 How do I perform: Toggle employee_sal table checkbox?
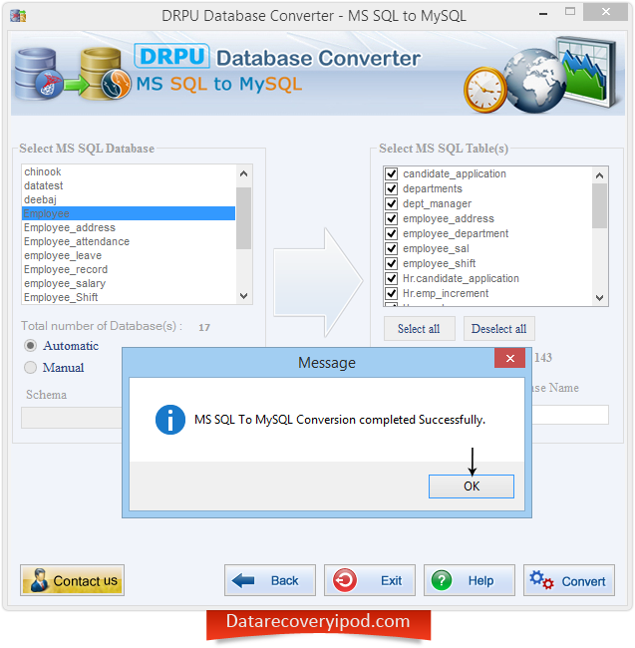pos(391,248)
